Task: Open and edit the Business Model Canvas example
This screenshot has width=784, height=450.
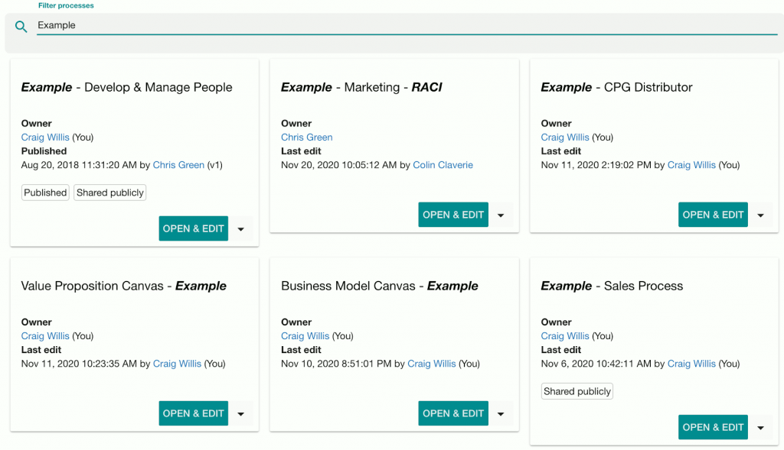Action: [452, 413]
